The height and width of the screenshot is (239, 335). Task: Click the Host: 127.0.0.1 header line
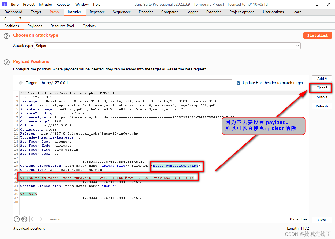coord(36,97)
